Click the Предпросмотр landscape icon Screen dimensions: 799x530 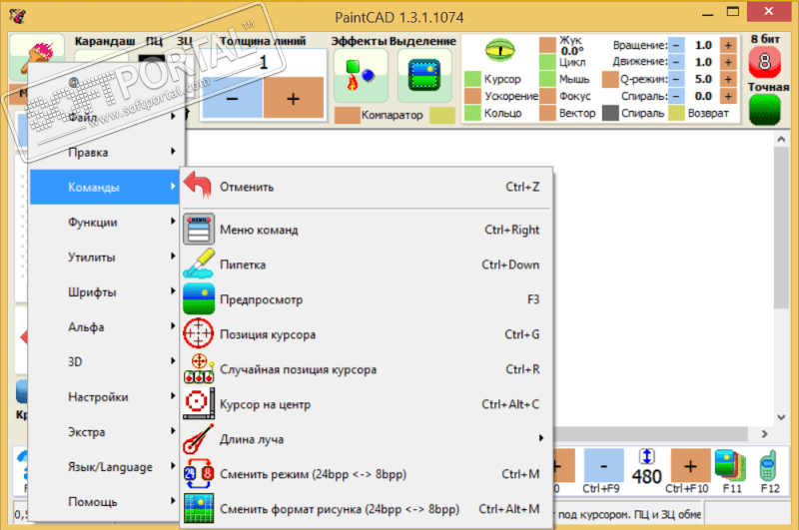(x=198, y=298)
